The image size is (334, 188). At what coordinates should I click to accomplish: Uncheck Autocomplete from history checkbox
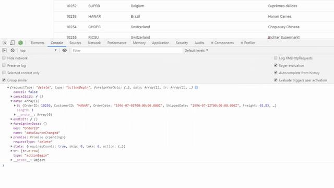[276, 73]
